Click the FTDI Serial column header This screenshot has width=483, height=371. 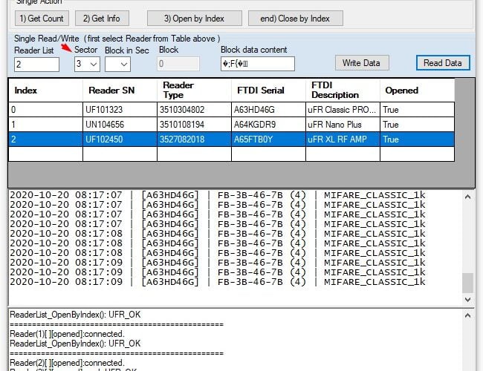268,91
